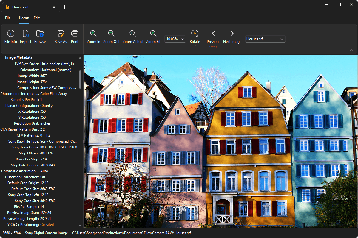Go to the Previous Image

tap(213, 36)
